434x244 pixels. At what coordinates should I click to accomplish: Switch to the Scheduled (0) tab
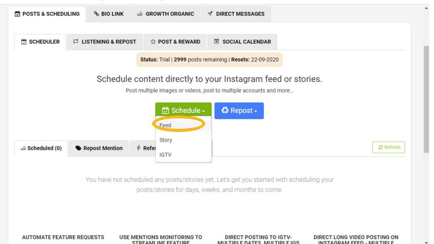pos(41,148)
